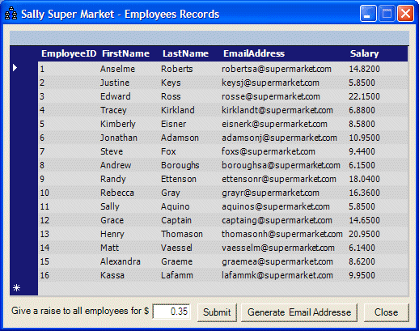
Task: Maximize the Employees Records window
Action: pos(387,13)
